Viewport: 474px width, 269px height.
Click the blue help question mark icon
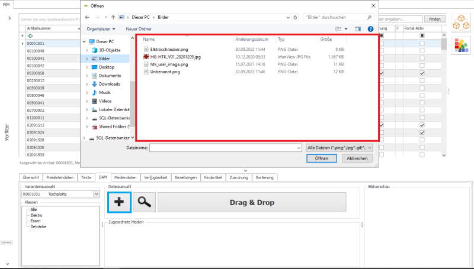[x=370, y=28]
